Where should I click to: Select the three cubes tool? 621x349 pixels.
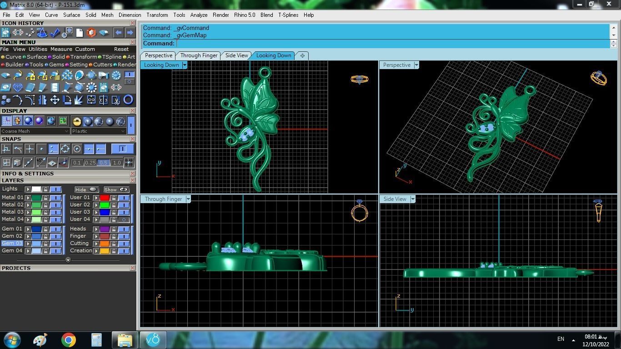tap(6, 100)
